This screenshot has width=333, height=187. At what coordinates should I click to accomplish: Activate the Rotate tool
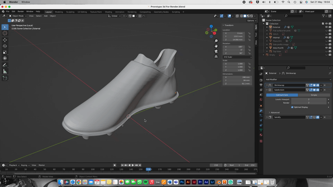[x=5, y=46]
